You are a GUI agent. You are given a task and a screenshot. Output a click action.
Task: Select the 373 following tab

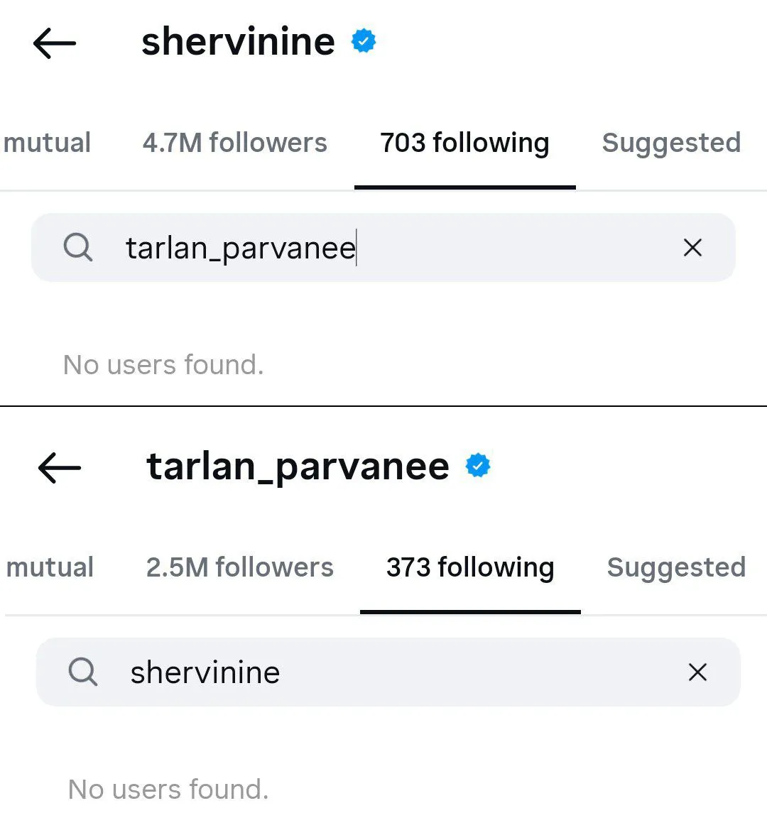(470, 567)
